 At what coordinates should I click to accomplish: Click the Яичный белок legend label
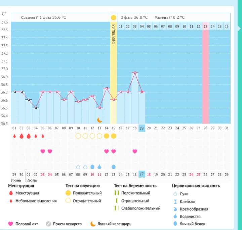coord(193,224)
